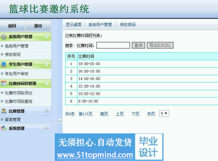218x161 pixels.
Task: Go to 下页 in pagination
Action: pyautogui.click(x=135, y=114)
